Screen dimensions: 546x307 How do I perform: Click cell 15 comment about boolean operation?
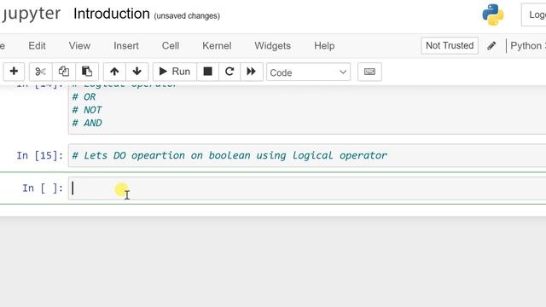coord(229,155)
